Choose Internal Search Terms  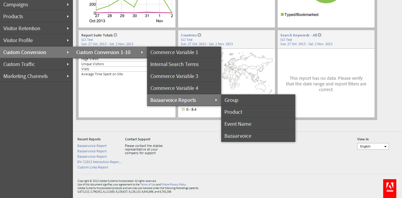click(x=184, y=64)
